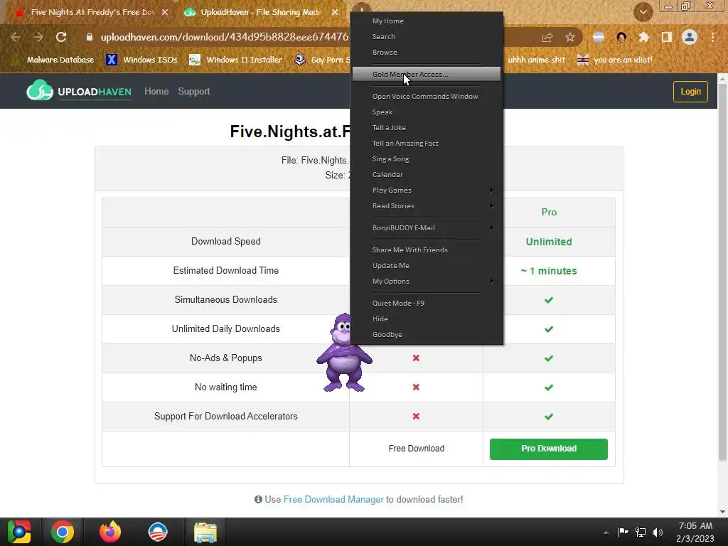Select Sing a Song menu item
The image size is (728, 546).
[427, 159]
